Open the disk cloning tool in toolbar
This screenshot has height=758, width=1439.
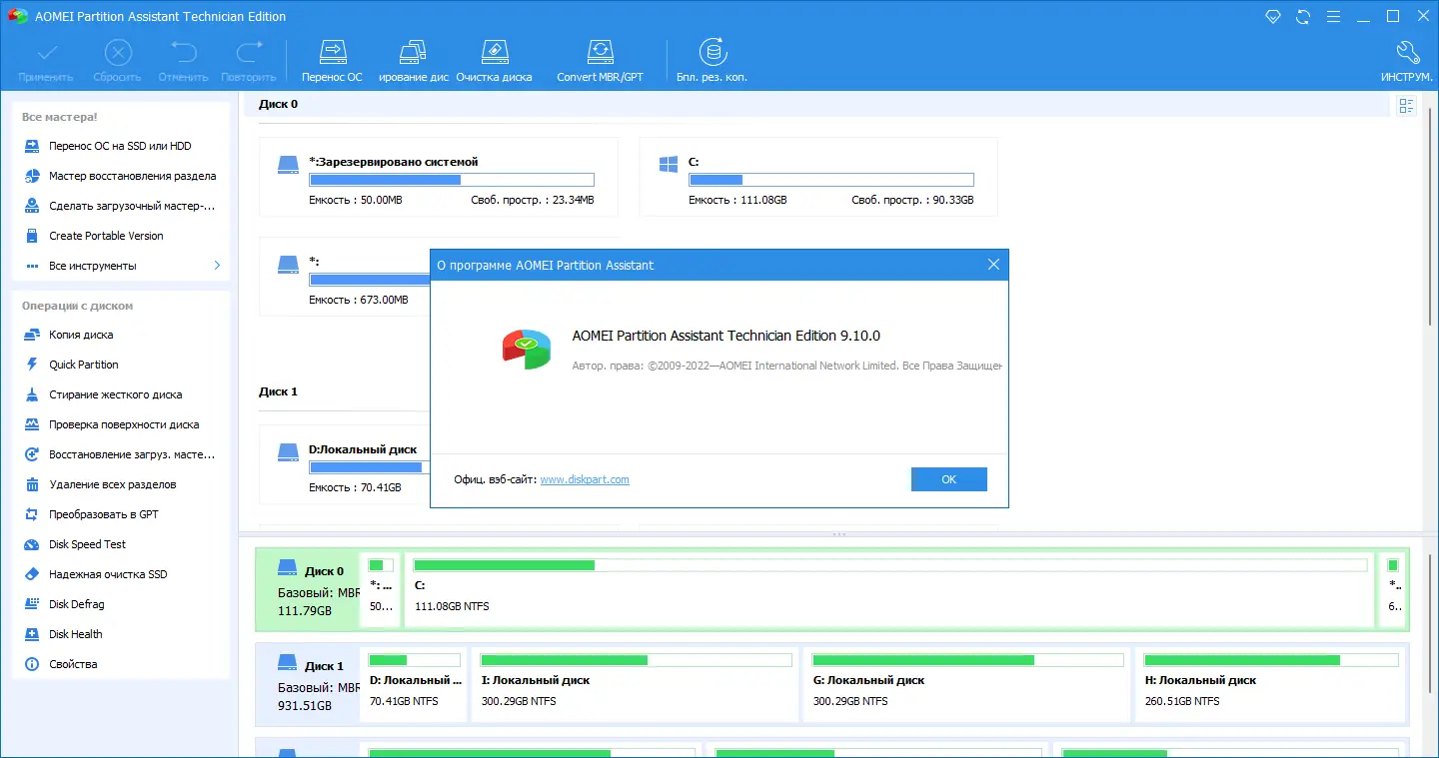pyautogui.click(x=414, y=60)
